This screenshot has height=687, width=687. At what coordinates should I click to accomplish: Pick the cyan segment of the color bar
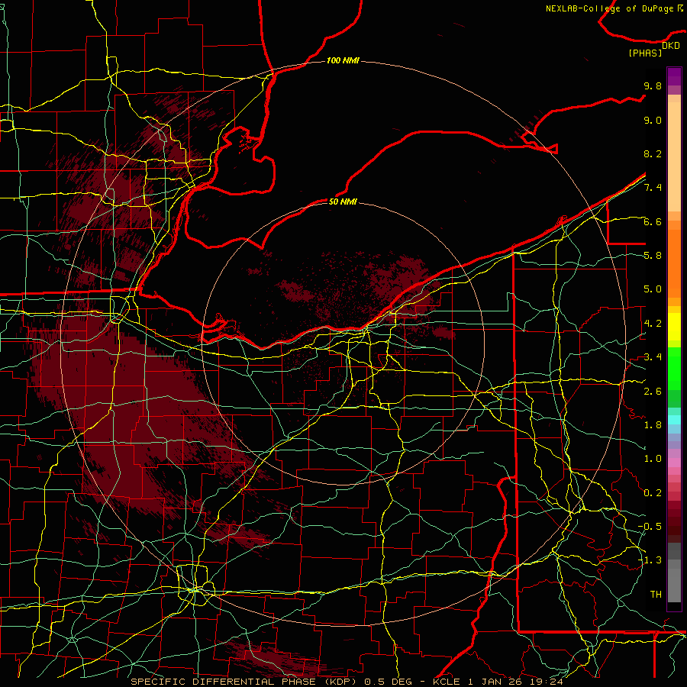pyautogui.click(x=674, y=420)
